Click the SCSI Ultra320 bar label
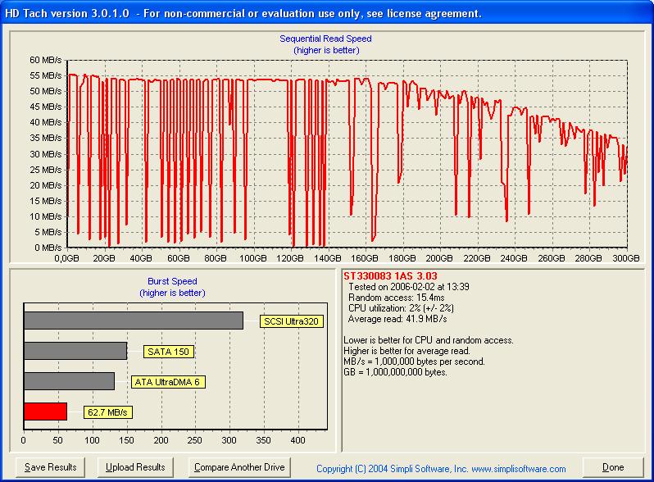Image resolution: width=654 pixels, height=482 pixels. pyautogui.click(x=292, y=321)
